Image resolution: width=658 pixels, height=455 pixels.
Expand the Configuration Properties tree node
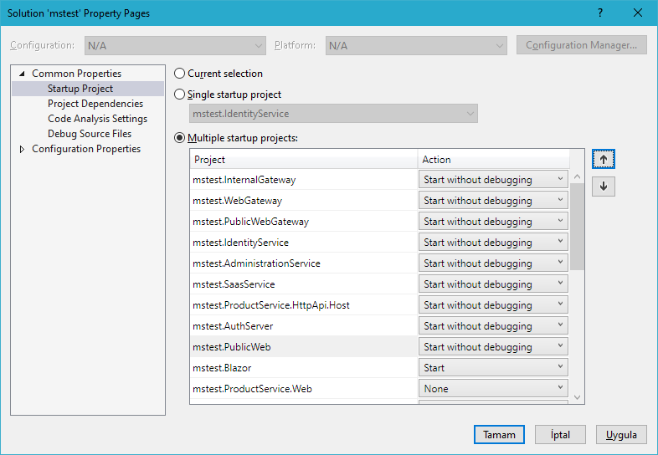pos(22,149)
